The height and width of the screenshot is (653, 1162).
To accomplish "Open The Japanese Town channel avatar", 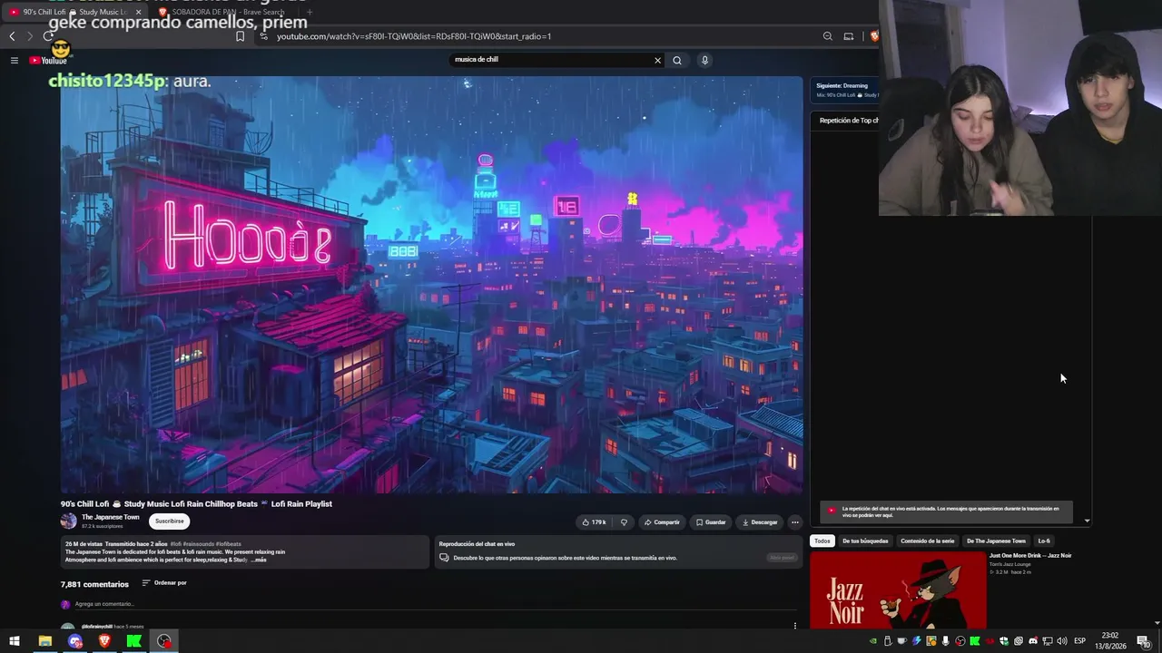I will click(x=68, y=521).
